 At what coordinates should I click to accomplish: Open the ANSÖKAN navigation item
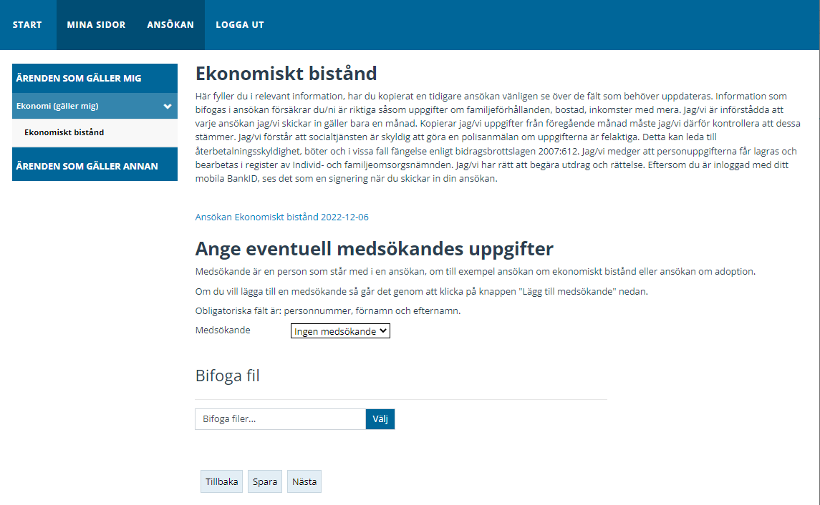pyautogui.click(x=170, y=24)
